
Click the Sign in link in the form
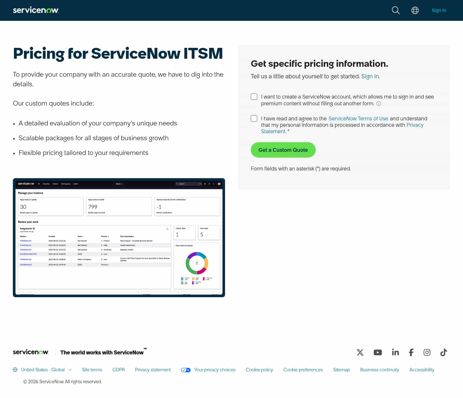[x=370, y=76]
